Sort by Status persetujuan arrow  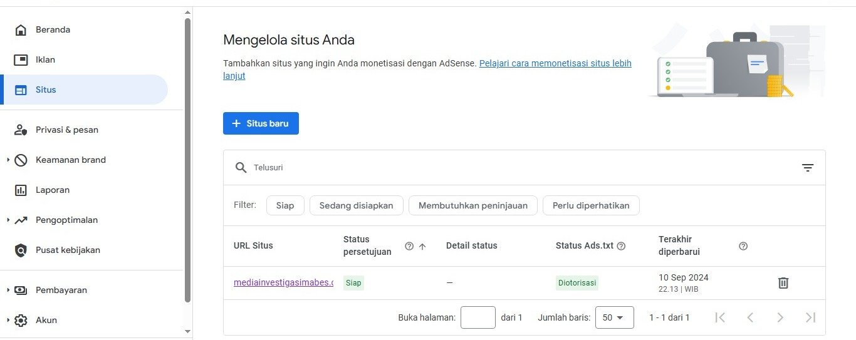(422, 246)
